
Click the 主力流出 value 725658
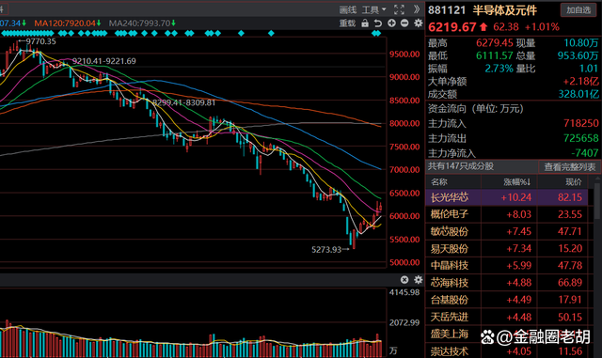coord(581,138)
